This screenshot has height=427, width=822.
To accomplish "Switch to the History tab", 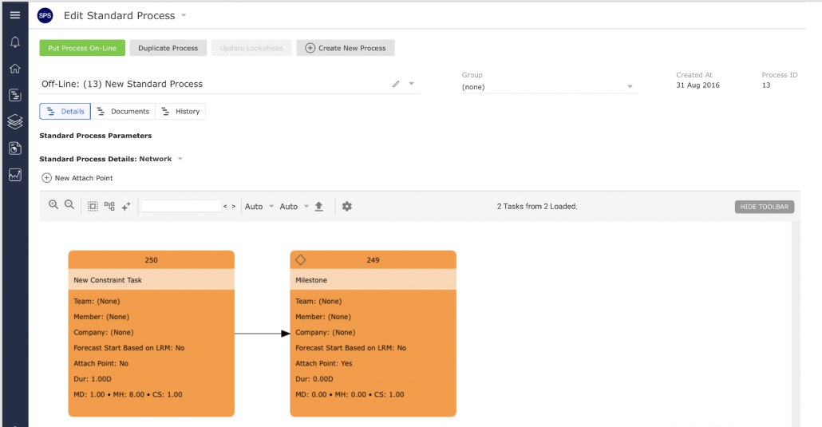I will pyautogui.click(x=180, y=111).
